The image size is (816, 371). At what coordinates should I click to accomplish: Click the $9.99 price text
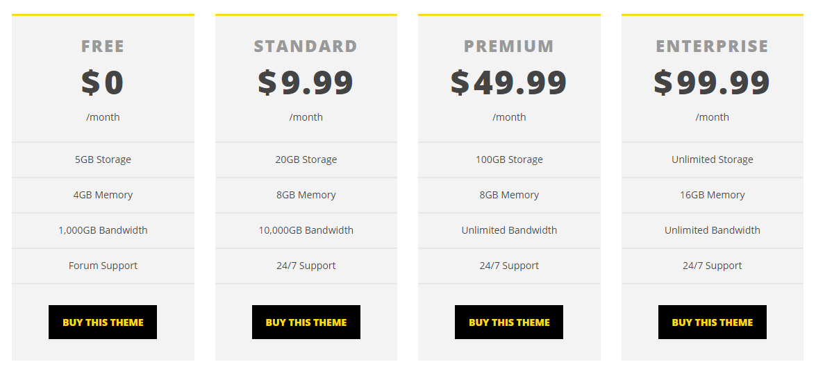(x=306, y=82)
